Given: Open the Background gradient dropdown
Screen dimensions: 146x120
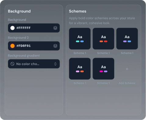Looking at the screenshot, I should [34, 64].
